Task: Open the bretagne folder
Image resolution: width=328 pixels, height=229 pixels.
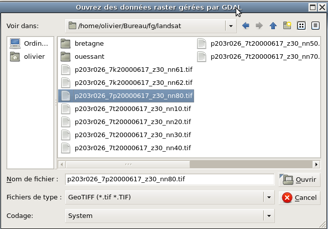Action: pos(82,43)
